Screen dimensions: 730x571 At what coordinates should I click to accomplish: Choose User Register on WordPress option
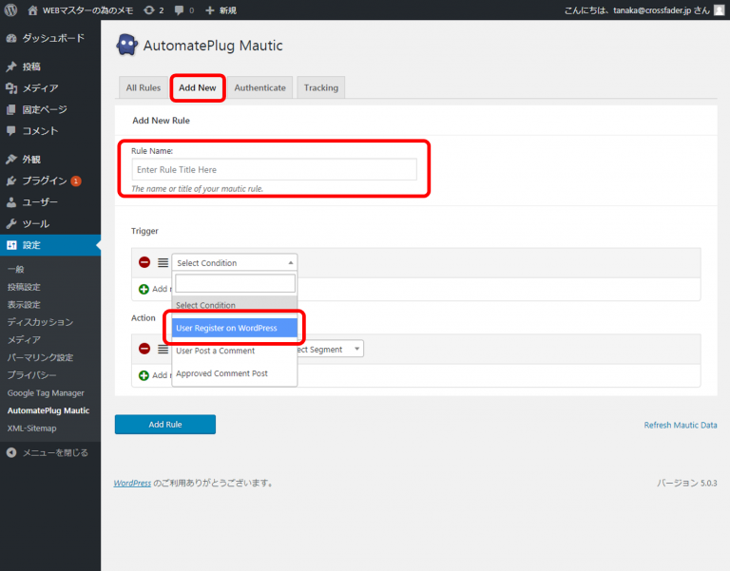(235, 328)
